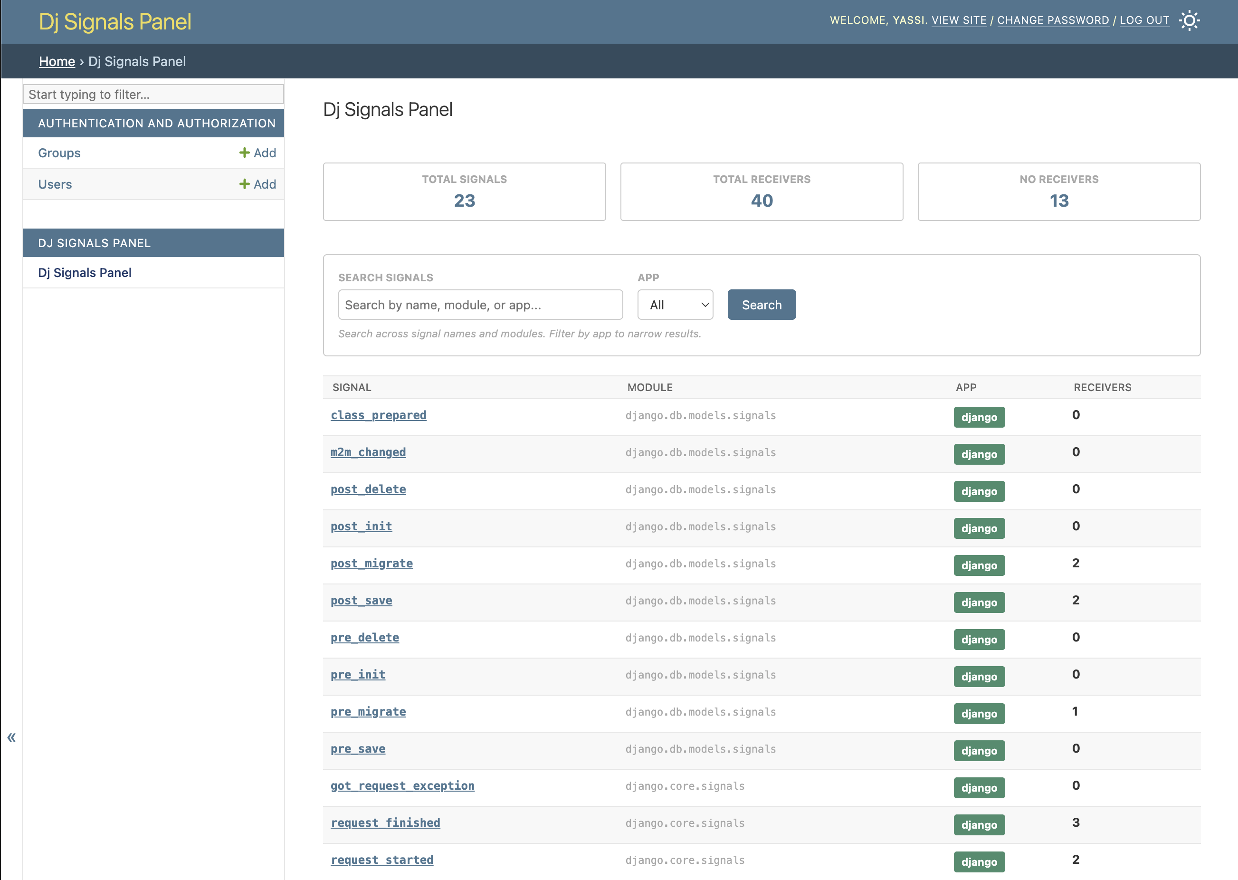Click django app badge in class_prepared row

[979, 417]
